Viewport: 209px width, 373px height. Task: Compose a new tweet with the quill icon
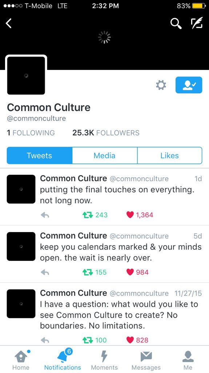coord(197,23)
